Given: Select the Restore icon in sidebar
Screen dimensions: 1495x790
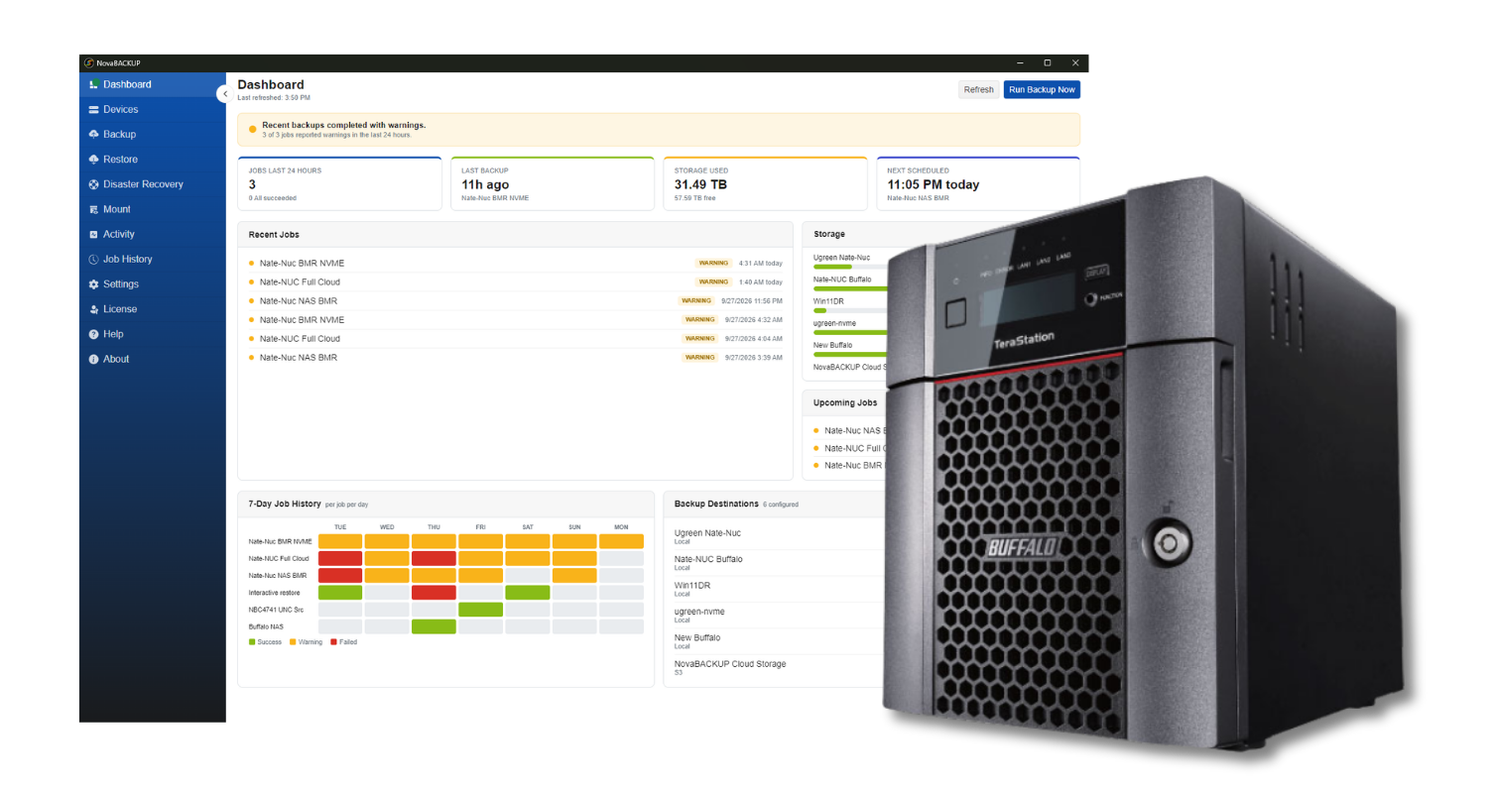Looking at the screenshot, I should (93, 160).
